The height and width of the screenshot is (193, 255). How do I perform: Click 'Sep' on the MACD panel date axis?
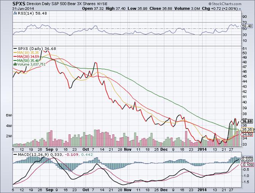(49, 190)
